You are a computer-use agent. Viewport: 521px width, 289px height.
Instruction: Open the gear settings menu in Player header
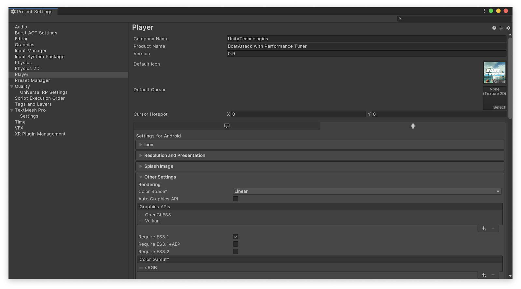(508, 28)
